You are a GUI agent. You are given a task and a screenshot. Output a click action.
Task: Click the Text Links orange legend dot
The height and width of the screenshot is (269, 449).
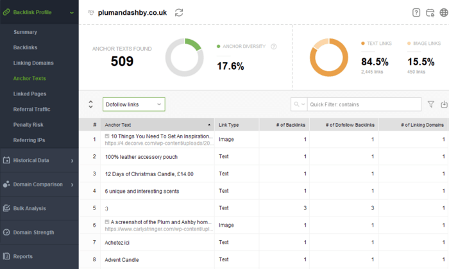click(x=363, y=44)
